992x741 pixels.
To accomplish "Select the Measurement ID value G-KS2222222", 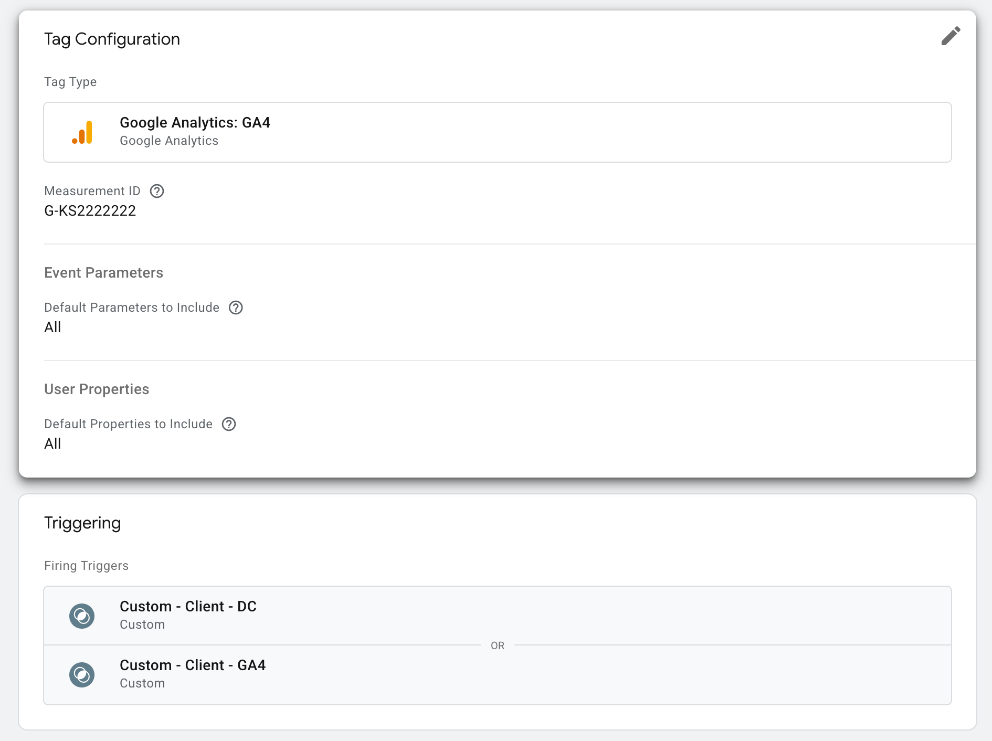I will point(90,211).
